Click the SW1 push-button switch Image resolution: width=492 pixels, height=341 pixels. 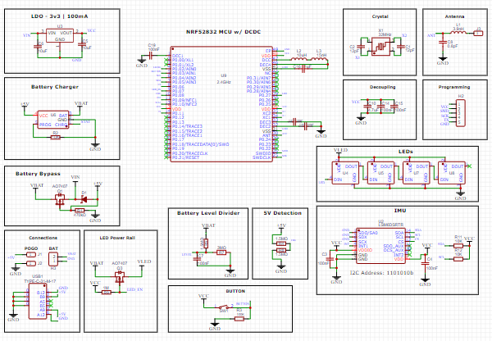click(224, 307)
